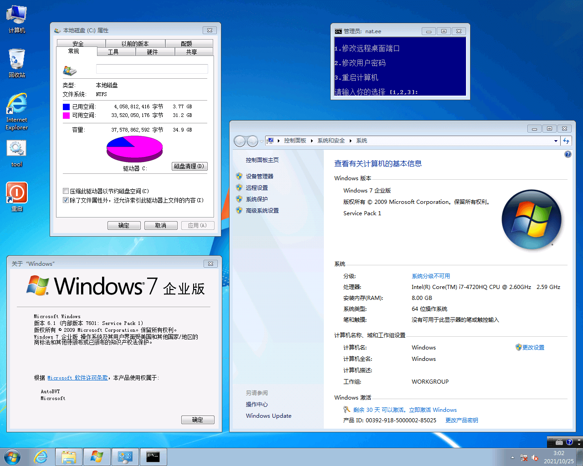Image resolution: width=583 pixels, height=466 pixels.
Task: Click the red 重启 desktop icon
Action: 16,197
